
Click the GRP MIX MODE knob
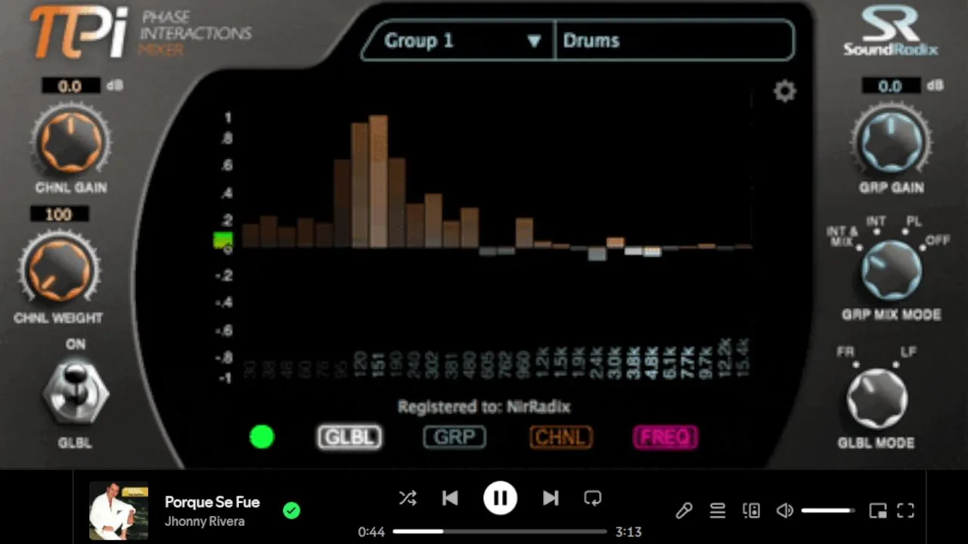coord(891,270)
